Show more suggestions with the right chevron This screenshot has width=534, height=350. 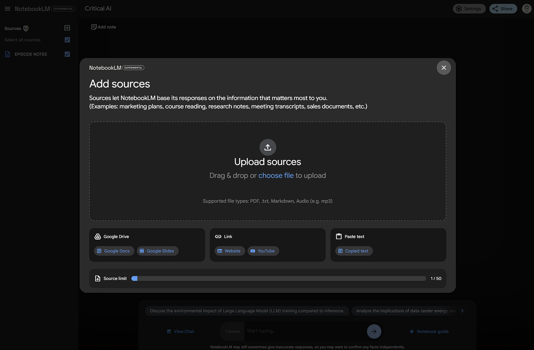tap(462, 311)
